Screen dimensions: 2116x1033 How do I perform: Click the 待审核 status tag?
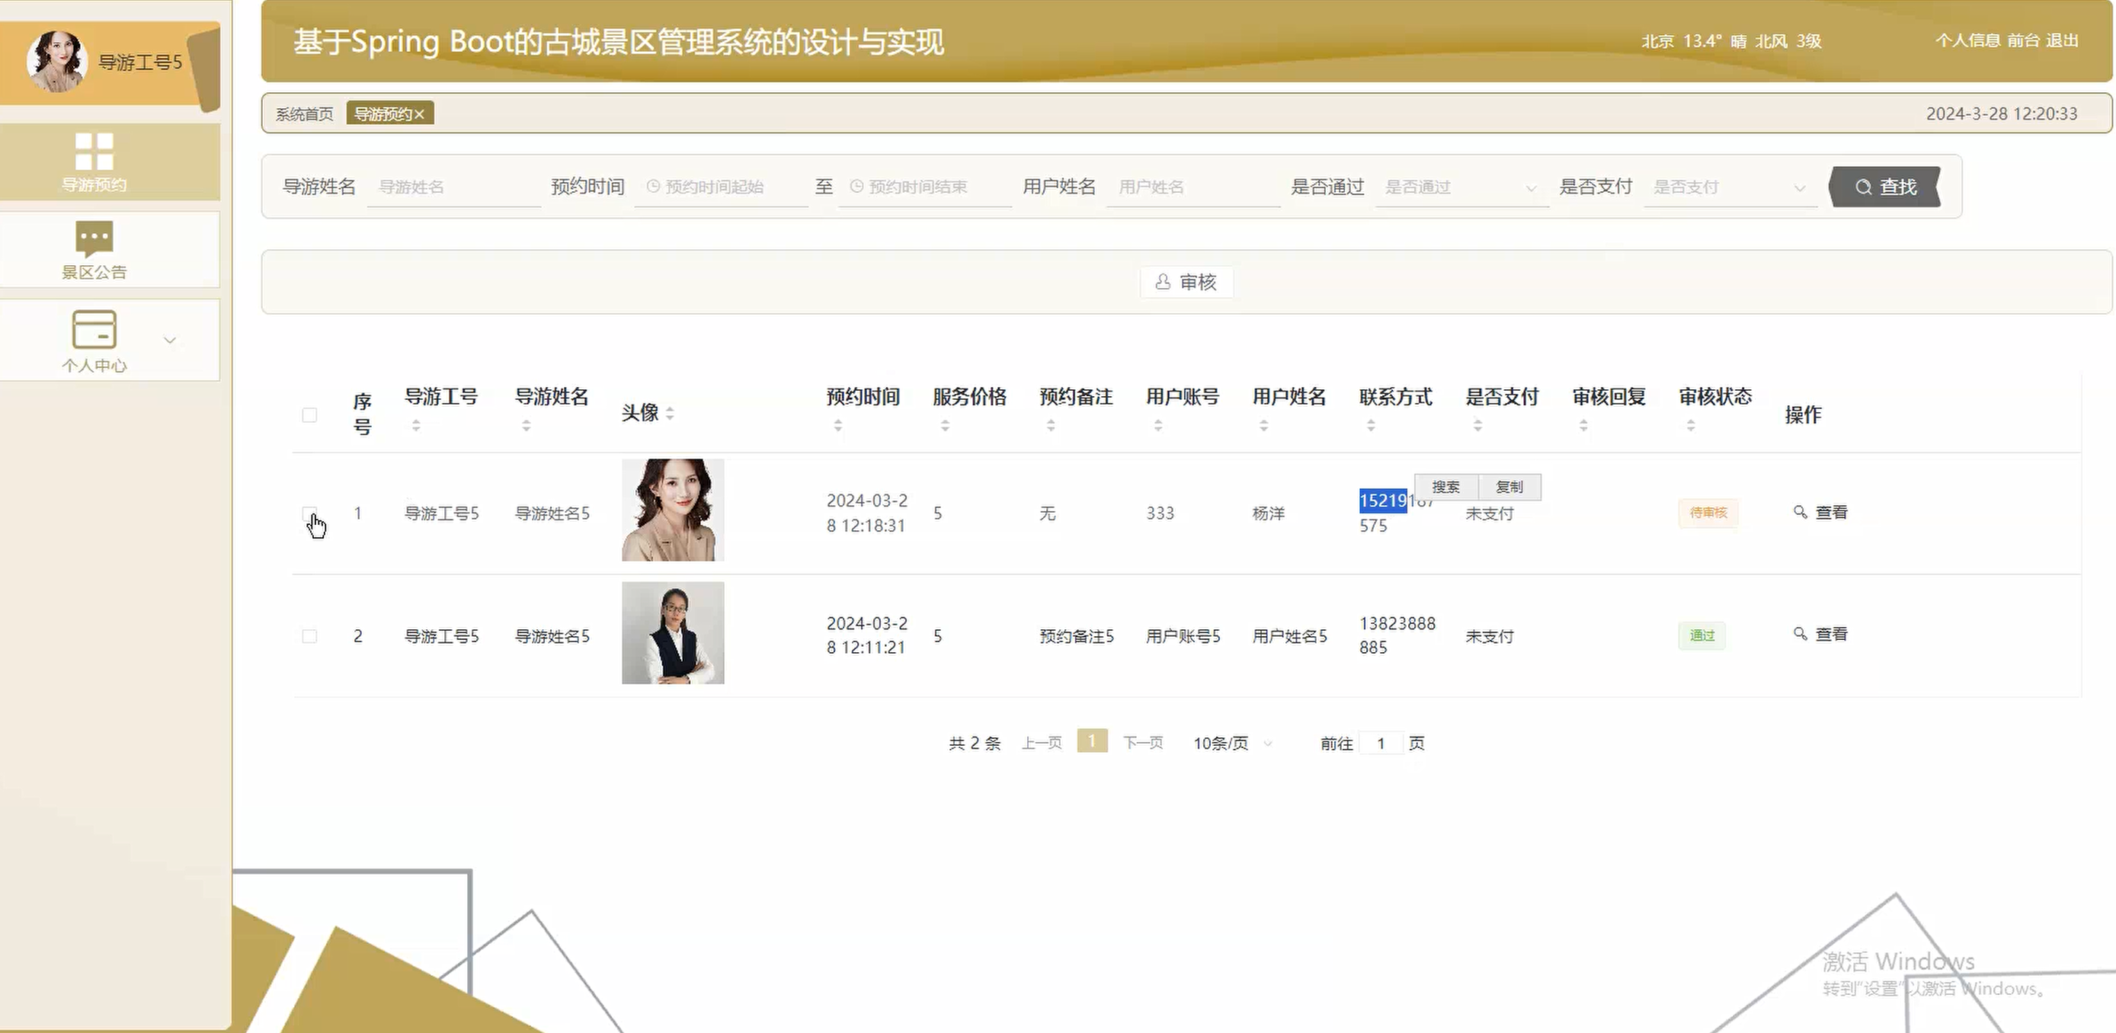click(x=1708, y=513)
